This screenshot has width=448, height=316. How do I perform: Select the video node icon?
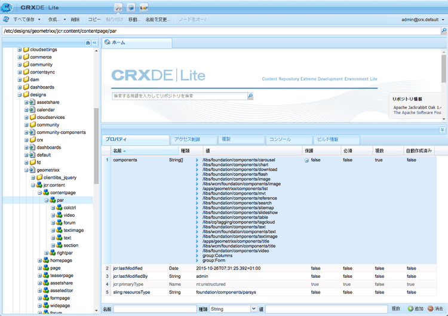tap(59, 215)
